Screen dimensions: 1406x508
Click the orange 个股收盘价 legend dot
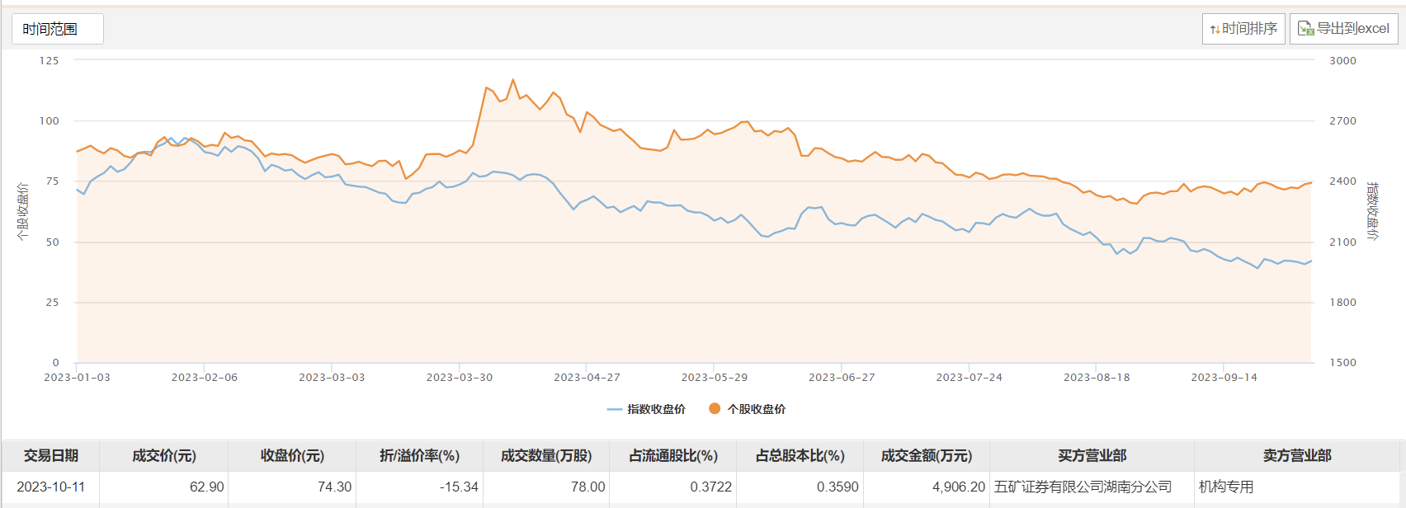click(715, 409)
